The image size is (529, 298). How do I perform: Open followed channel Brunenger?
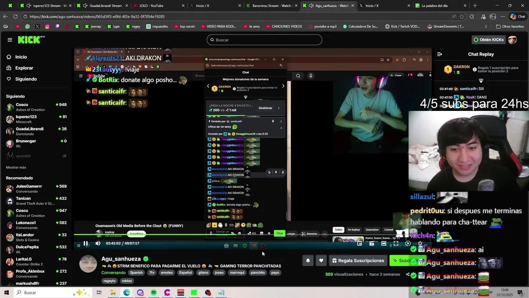tap(36, 144)
